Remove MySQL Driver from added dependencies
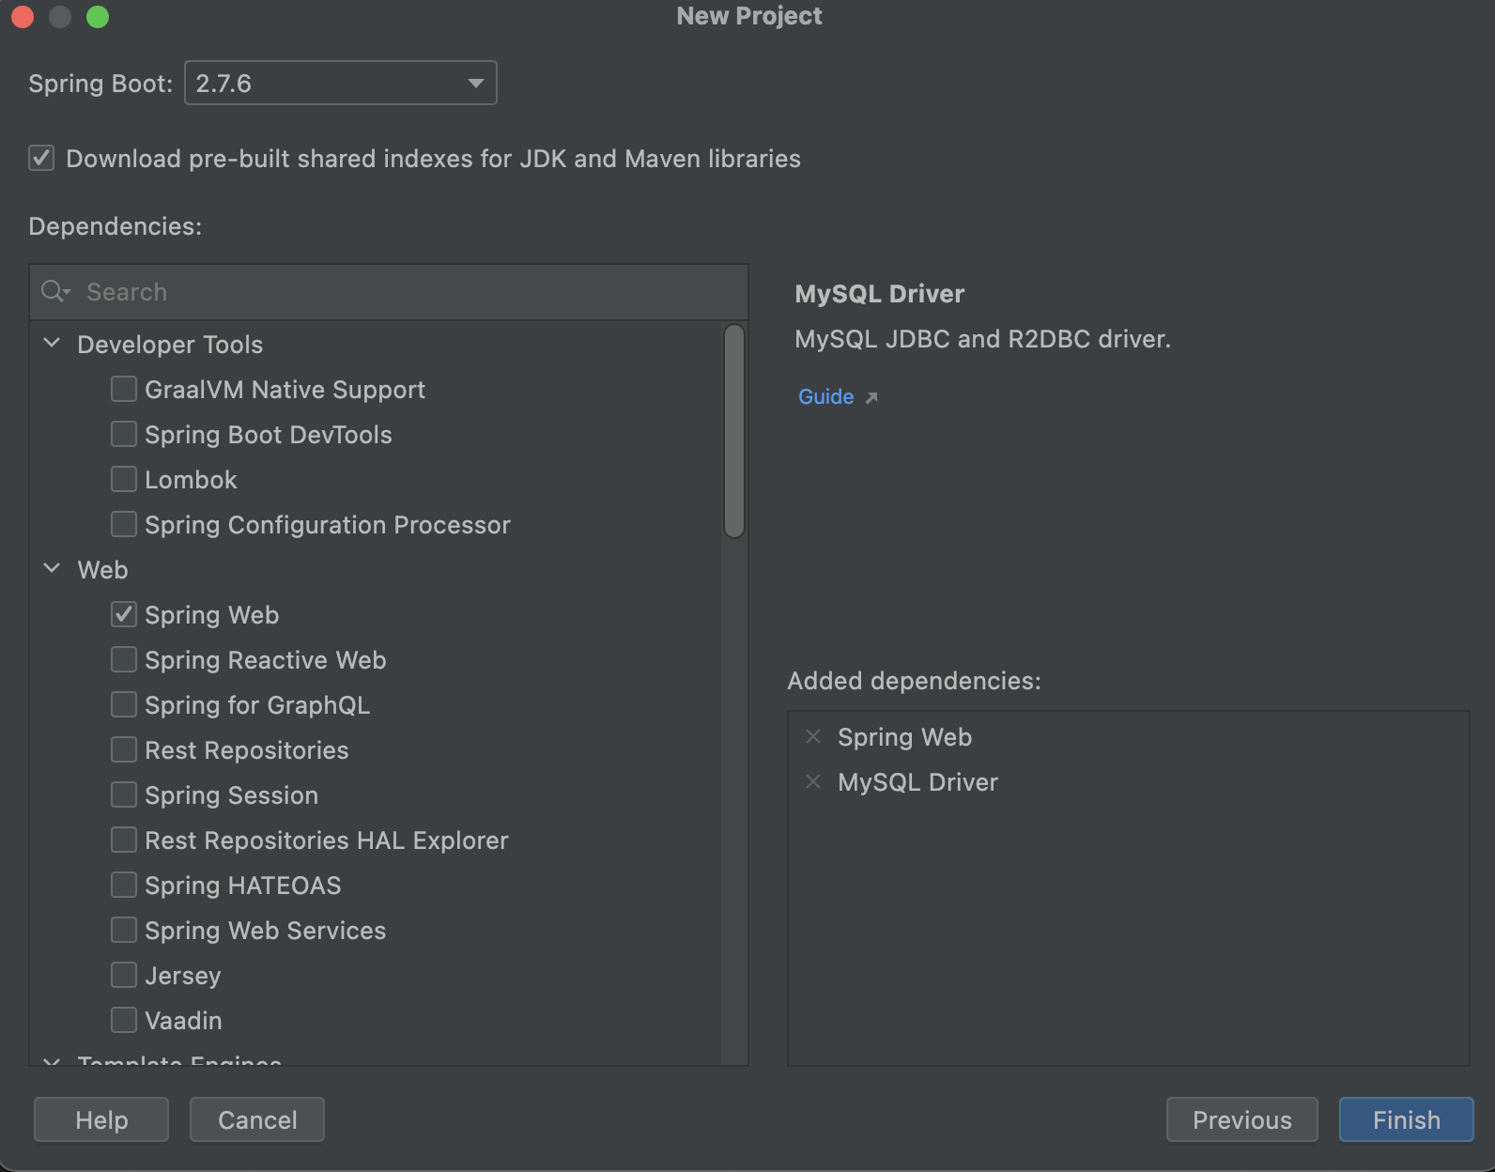1495x1172 pixels. pos(813,782)
